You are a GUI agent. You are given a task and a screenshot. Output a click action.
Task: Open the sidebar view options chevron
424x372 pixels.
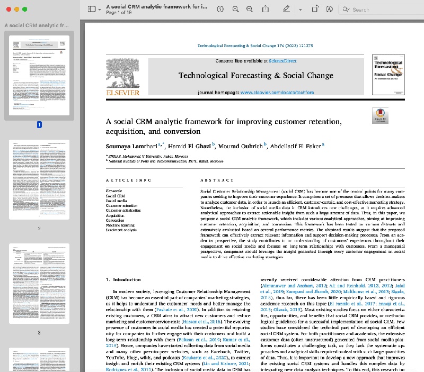(x=100, y=10)
